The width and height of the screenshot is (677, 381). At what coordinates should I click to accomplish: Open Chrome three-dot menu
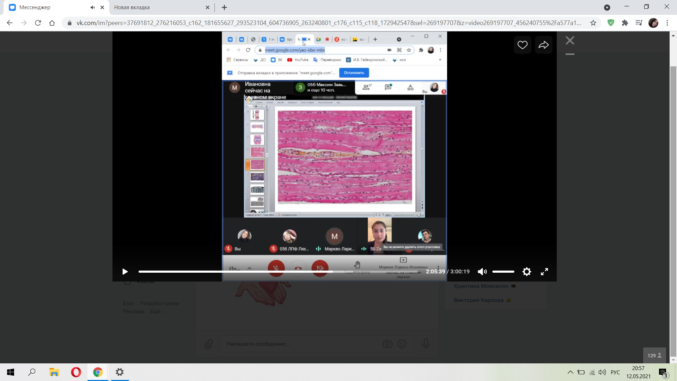click(667, 23)
